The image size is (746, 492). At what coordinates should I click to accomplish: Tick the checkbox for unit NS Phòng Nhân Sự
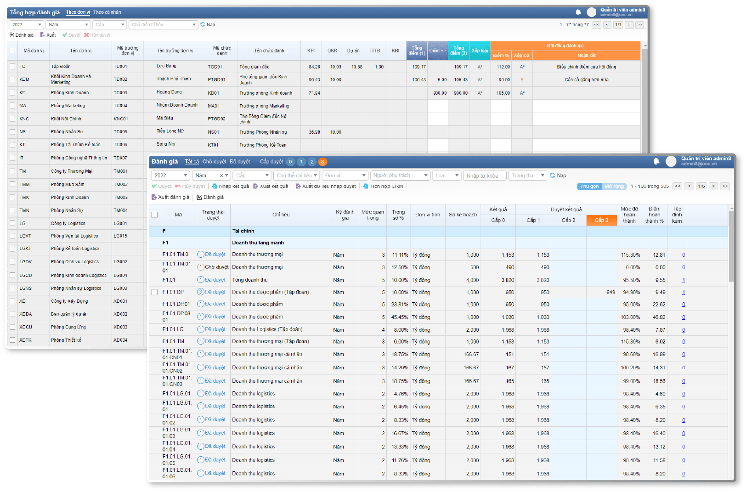[x=12, y=132]
